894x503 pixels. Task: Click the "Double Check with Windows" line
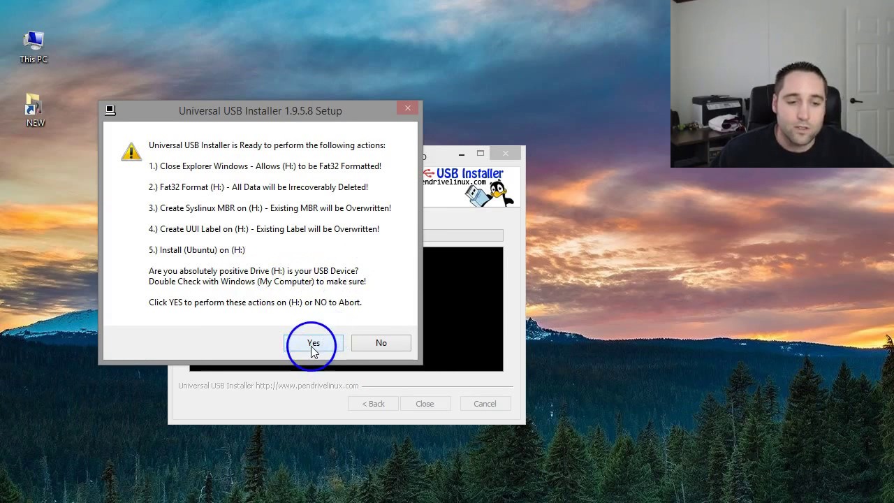tap(257, 282)
